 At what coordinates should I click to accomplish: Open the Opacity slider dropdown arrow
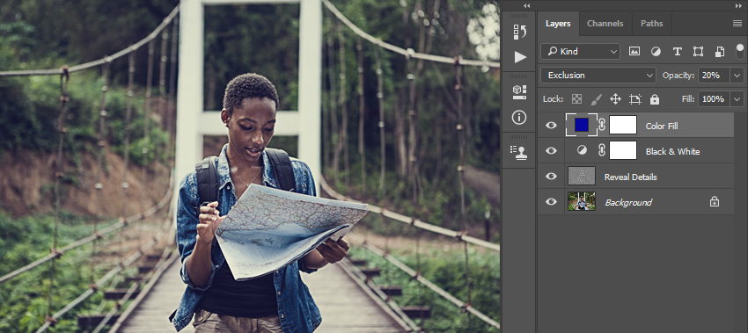(737, 76)
